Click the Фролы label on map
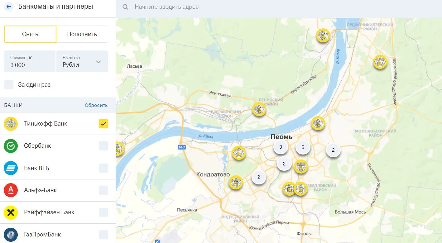Viewport: 442px width, 243px height. tap(304, 234)
